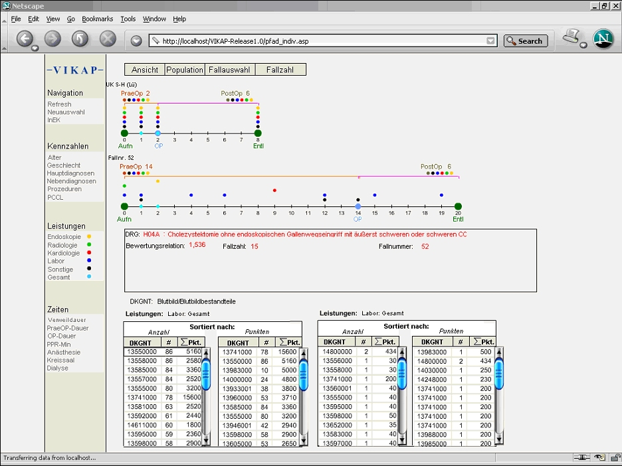Open the Hauptdiagnosen link in Kennzahlen
The image size is (622, 466).
(70, 173)
